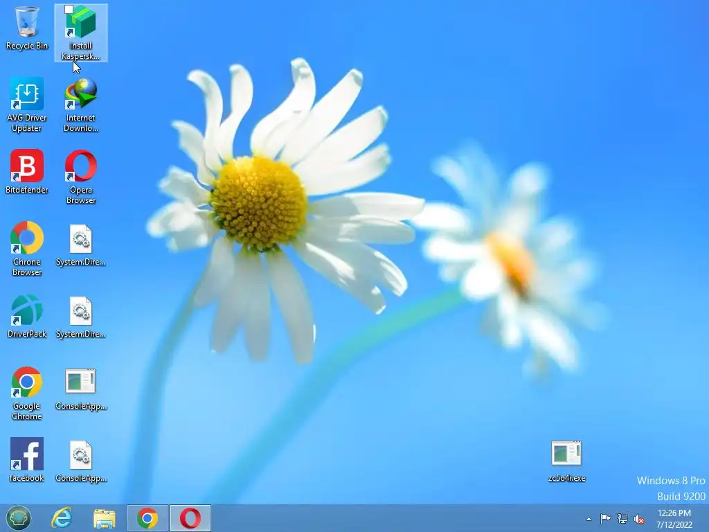Select the Chrone Browser desktop shortcut

(x=27, y=249)
